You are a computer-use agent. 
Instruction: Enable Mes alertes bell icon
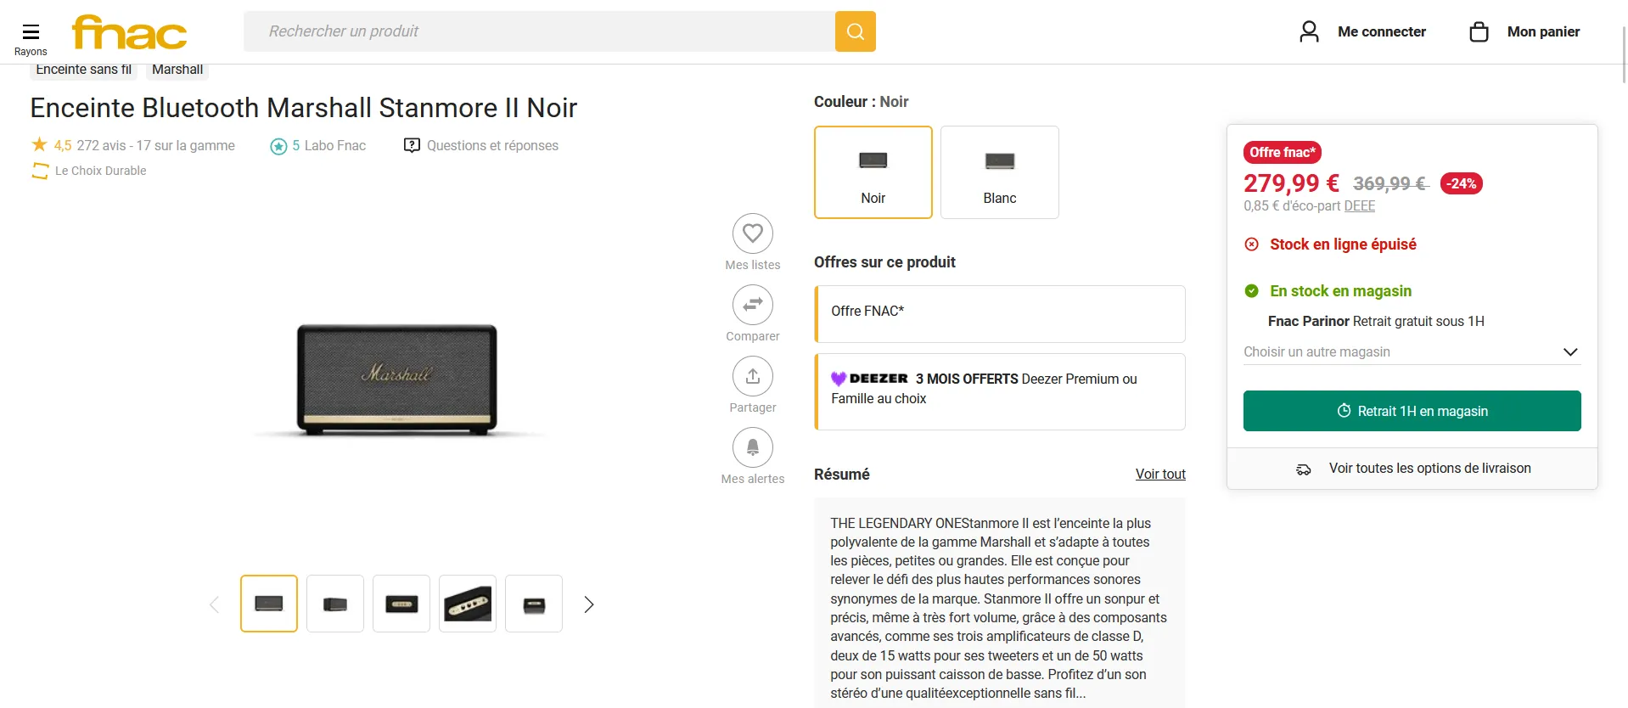(752, 447)
